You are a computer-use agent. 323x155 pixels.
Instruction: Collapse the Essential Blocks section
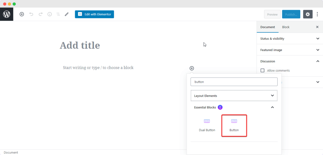coord(273,107)
